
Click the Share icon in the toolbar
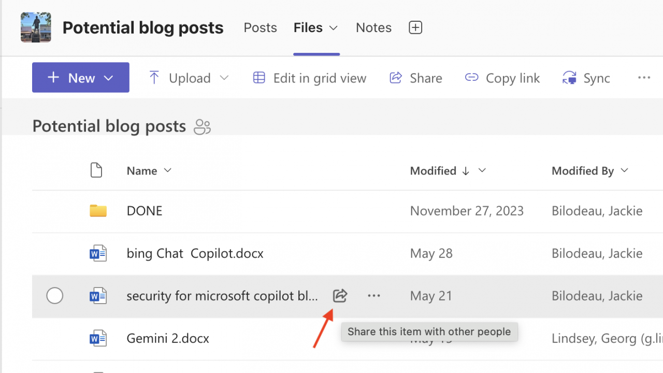tap(396, 77)
